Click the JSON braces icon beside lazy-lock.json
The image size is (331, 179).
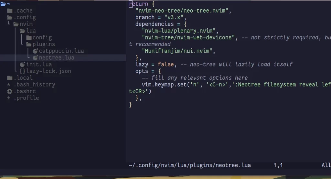22,71
